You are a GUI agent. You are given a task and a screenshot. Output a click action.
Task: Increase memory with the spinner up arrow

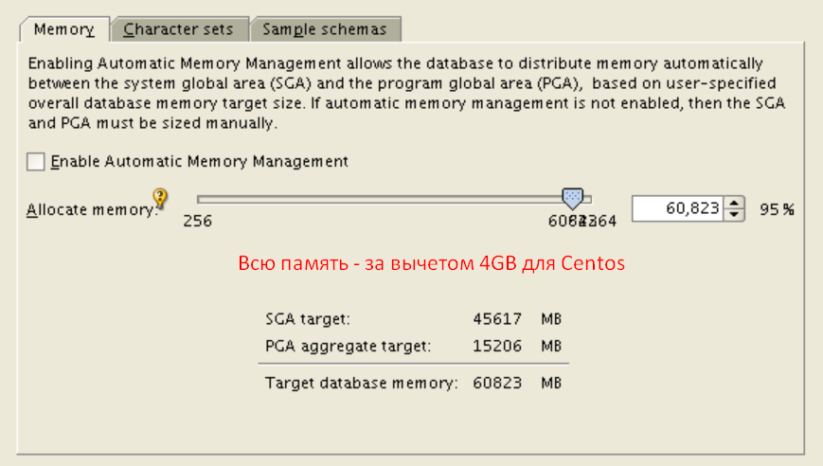735,203
